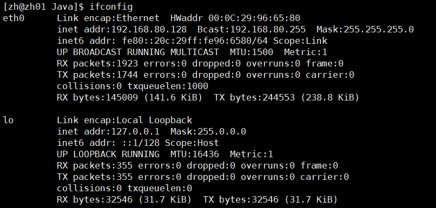Click the lo interface name
Viewport: 436px width, 208px height.
point(8,120)
